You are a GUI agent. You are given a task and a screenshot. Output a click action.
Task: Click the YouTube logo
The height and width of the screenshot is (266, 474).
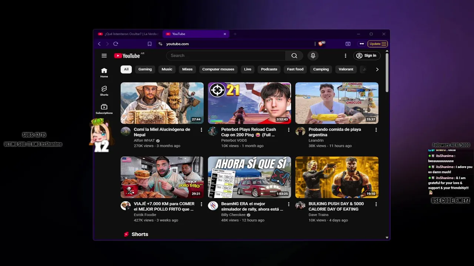click(127, 56)
